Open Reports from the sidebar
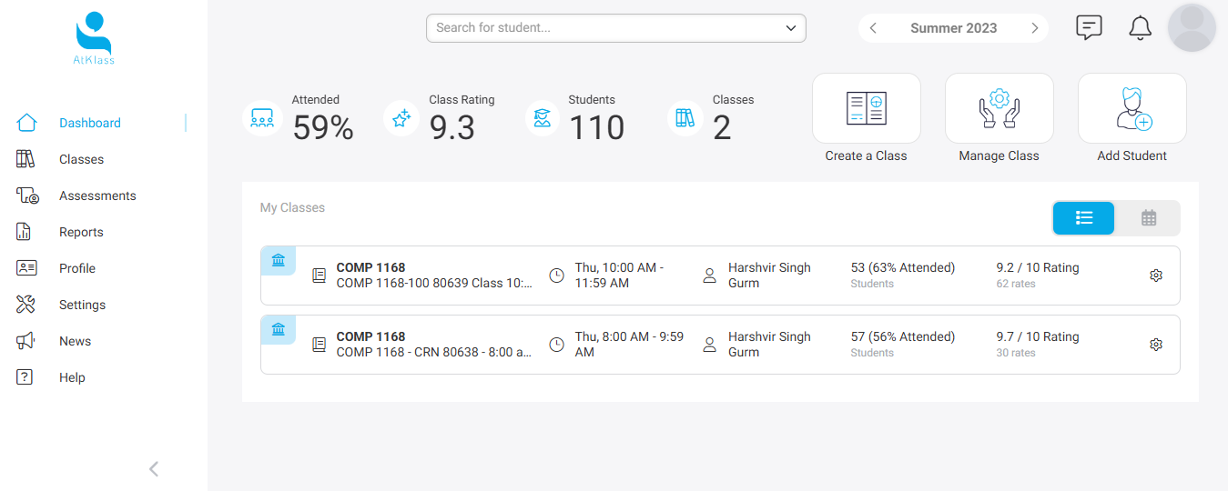Image resolution: width=1228 pixels, height=491 pixels. [x=81, y=232]
